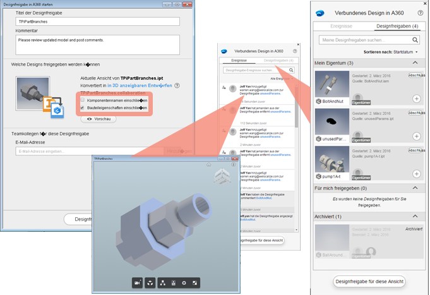Click the 'Quelle: pump1A-t.ipt' text

pos(368,156)
